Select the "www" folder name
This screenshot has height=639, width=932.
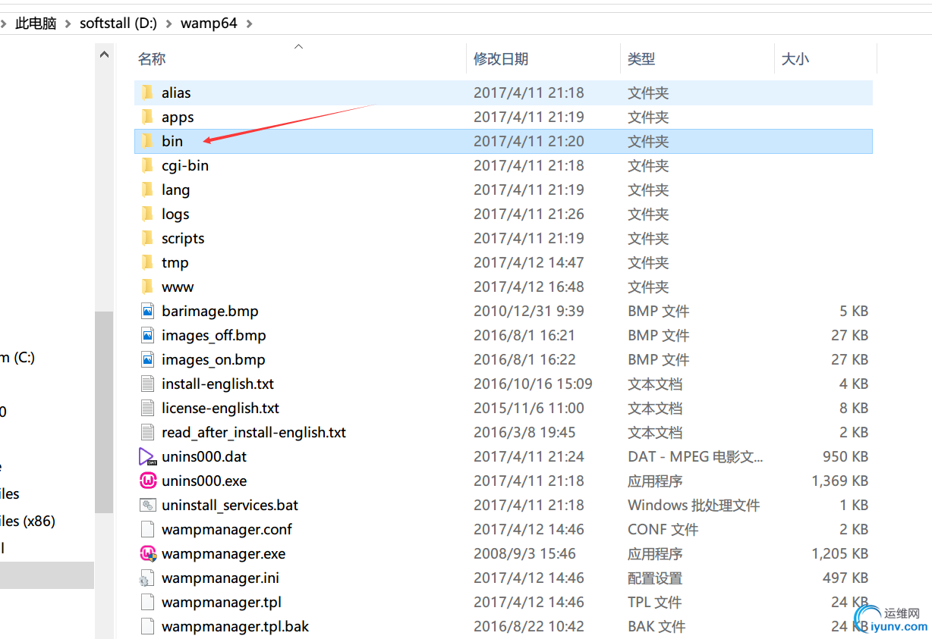(x=178, y=287)
